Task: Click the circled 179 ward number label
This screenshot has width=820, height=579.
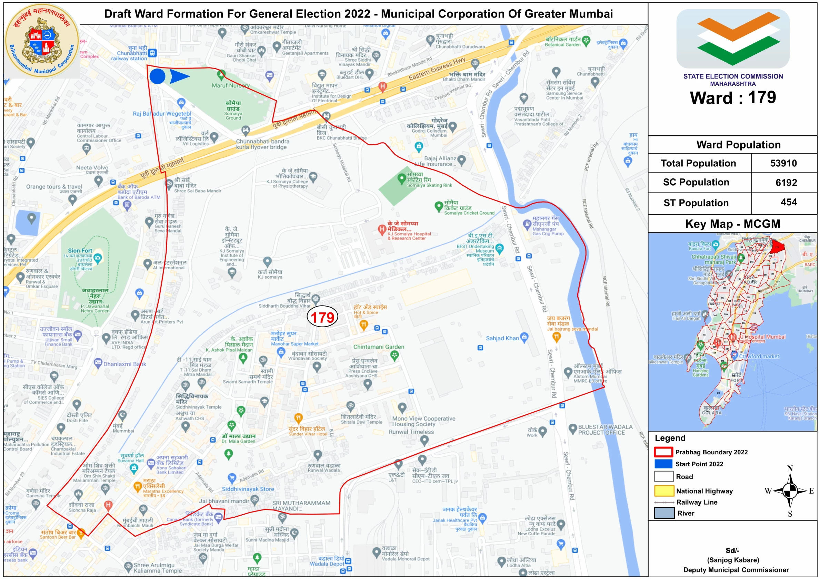Action: 322,317
